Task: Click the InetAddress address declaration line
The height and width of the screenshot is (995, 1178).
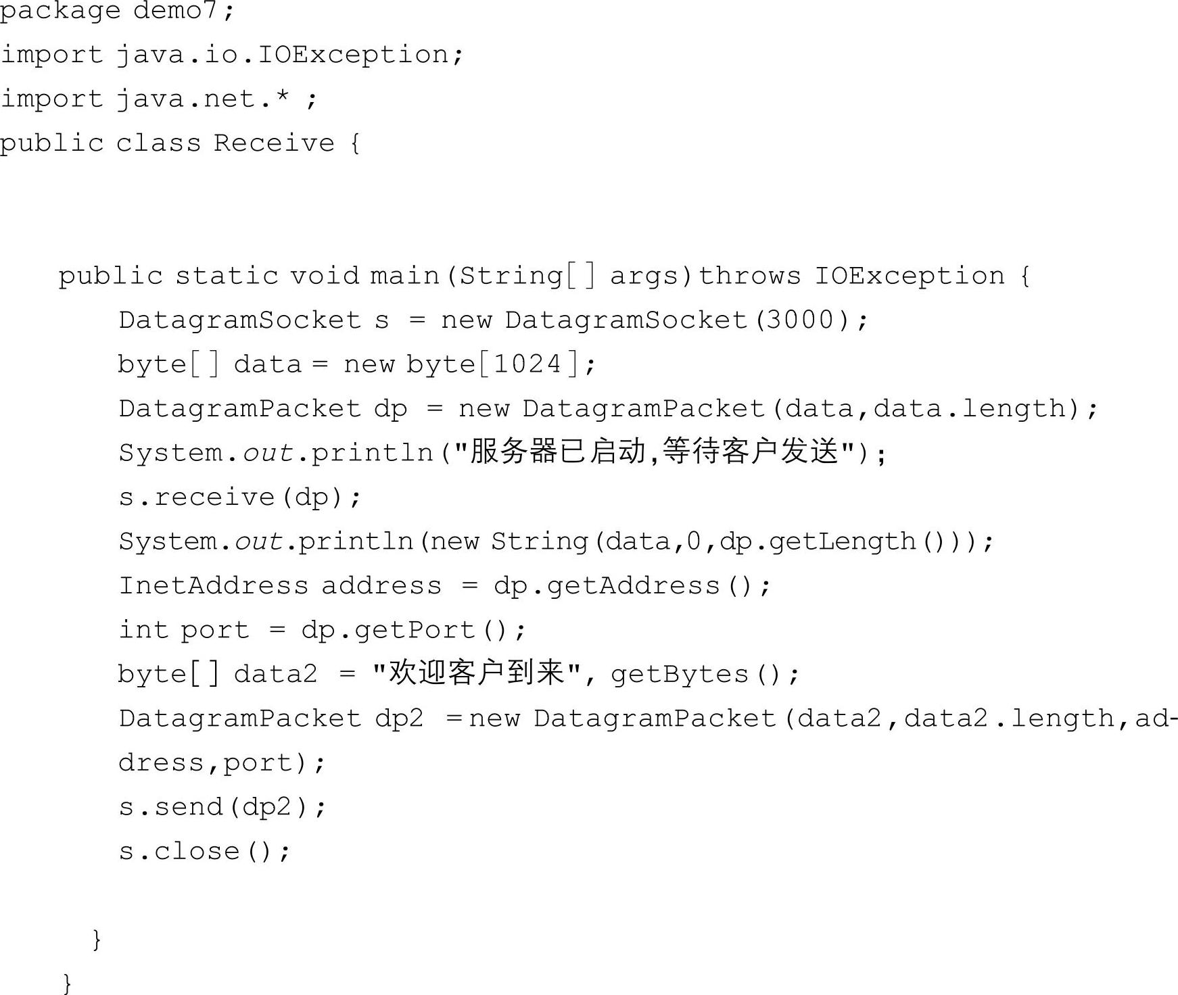Action: tap(444, 585)
